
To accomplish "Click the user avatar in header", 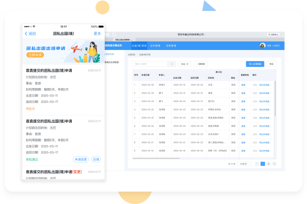I will click(x=262, y=45).
